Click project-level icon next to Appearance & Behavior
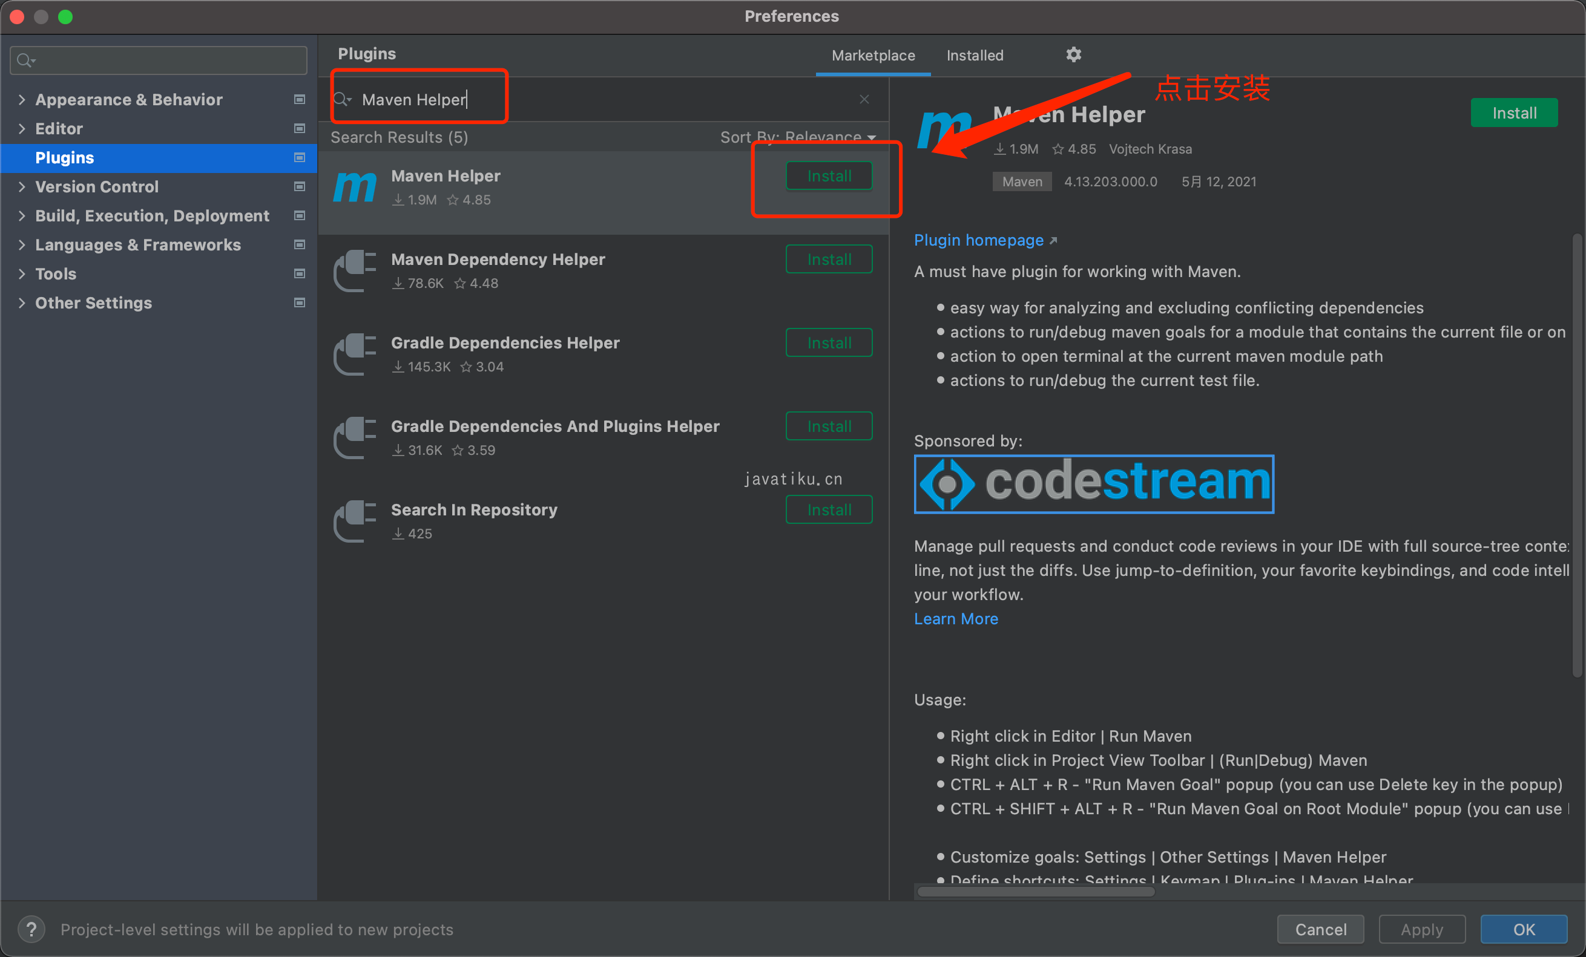This screenshot has height=957, width=1586. [x=299, y=99]
